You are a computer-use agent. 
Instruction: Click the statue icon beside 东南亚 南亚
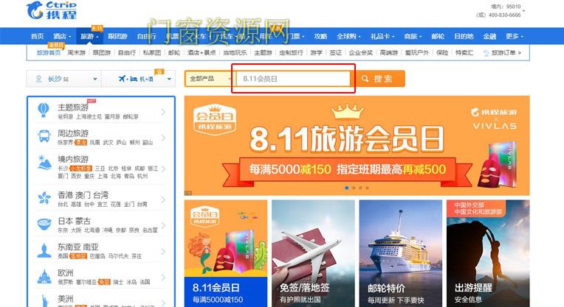44,250
